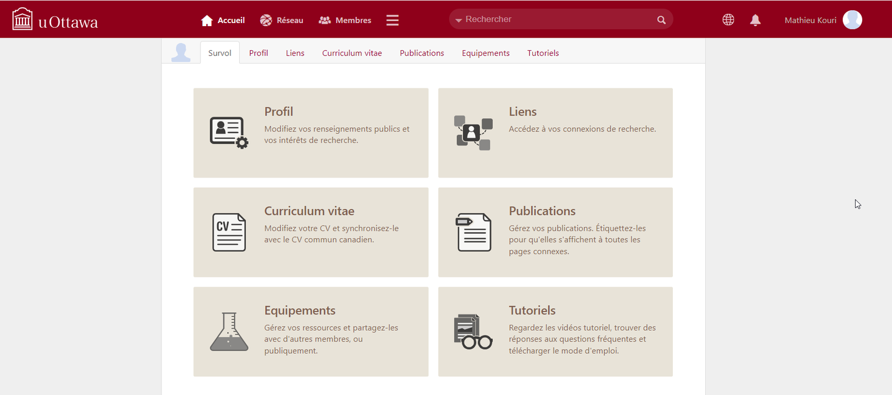
Task: Click the Profil ID card icon
Action: (229, 133)
